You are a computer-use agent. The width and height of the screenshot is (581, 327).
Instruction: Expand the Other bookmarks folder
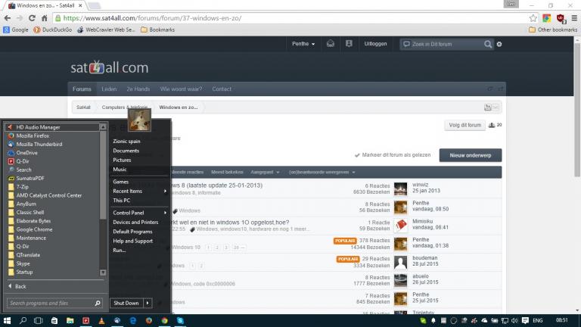point(553,30)
